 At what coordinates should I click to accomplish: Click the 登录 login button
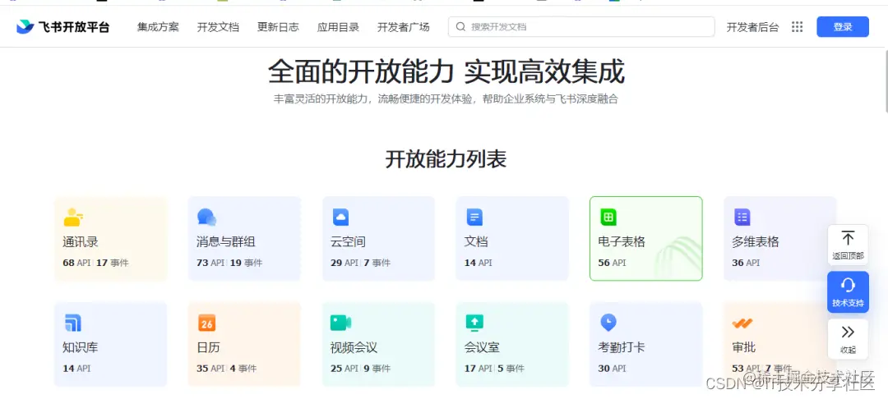843,26
